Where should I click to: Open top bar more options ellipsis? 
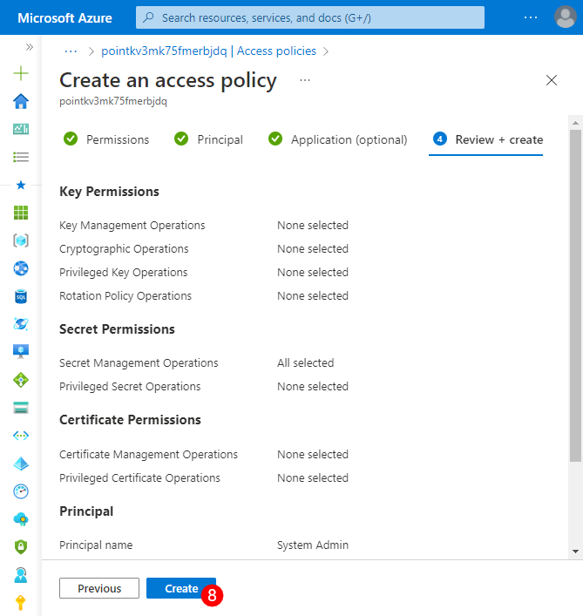(531, 17)
